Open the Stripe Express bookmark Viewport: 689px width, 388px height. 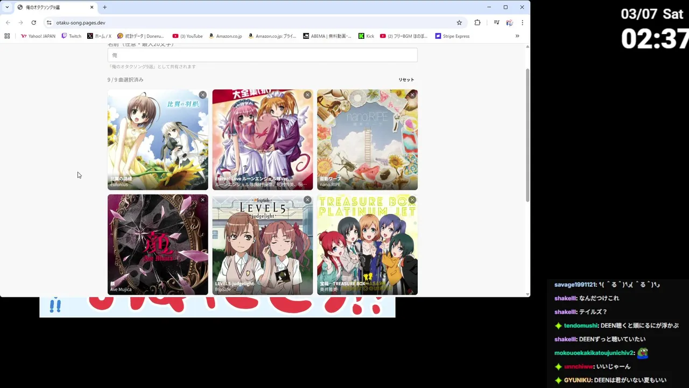(453, 36)
